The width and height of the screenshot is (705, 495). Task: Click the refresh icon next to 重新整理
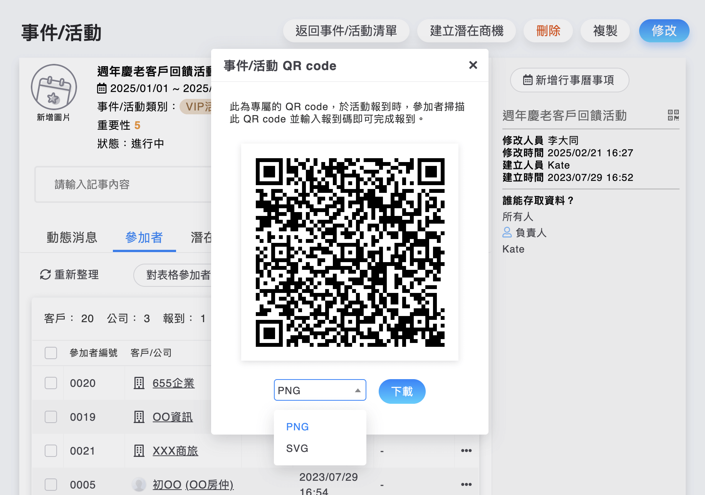pos(45,274)
